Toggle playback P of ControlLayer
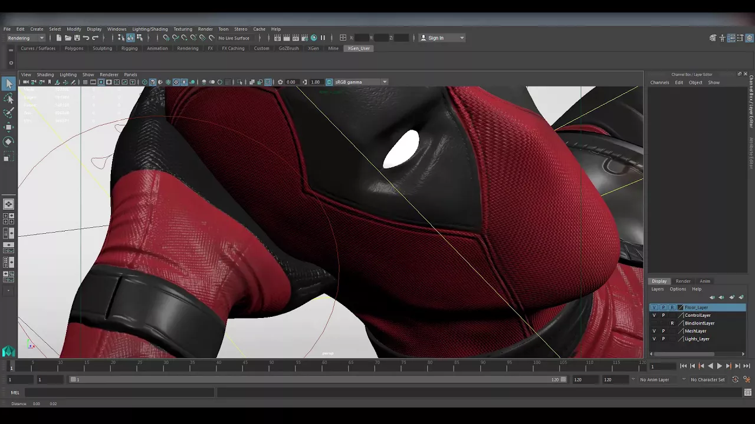 pyautogui.click(x=663, y=315)
